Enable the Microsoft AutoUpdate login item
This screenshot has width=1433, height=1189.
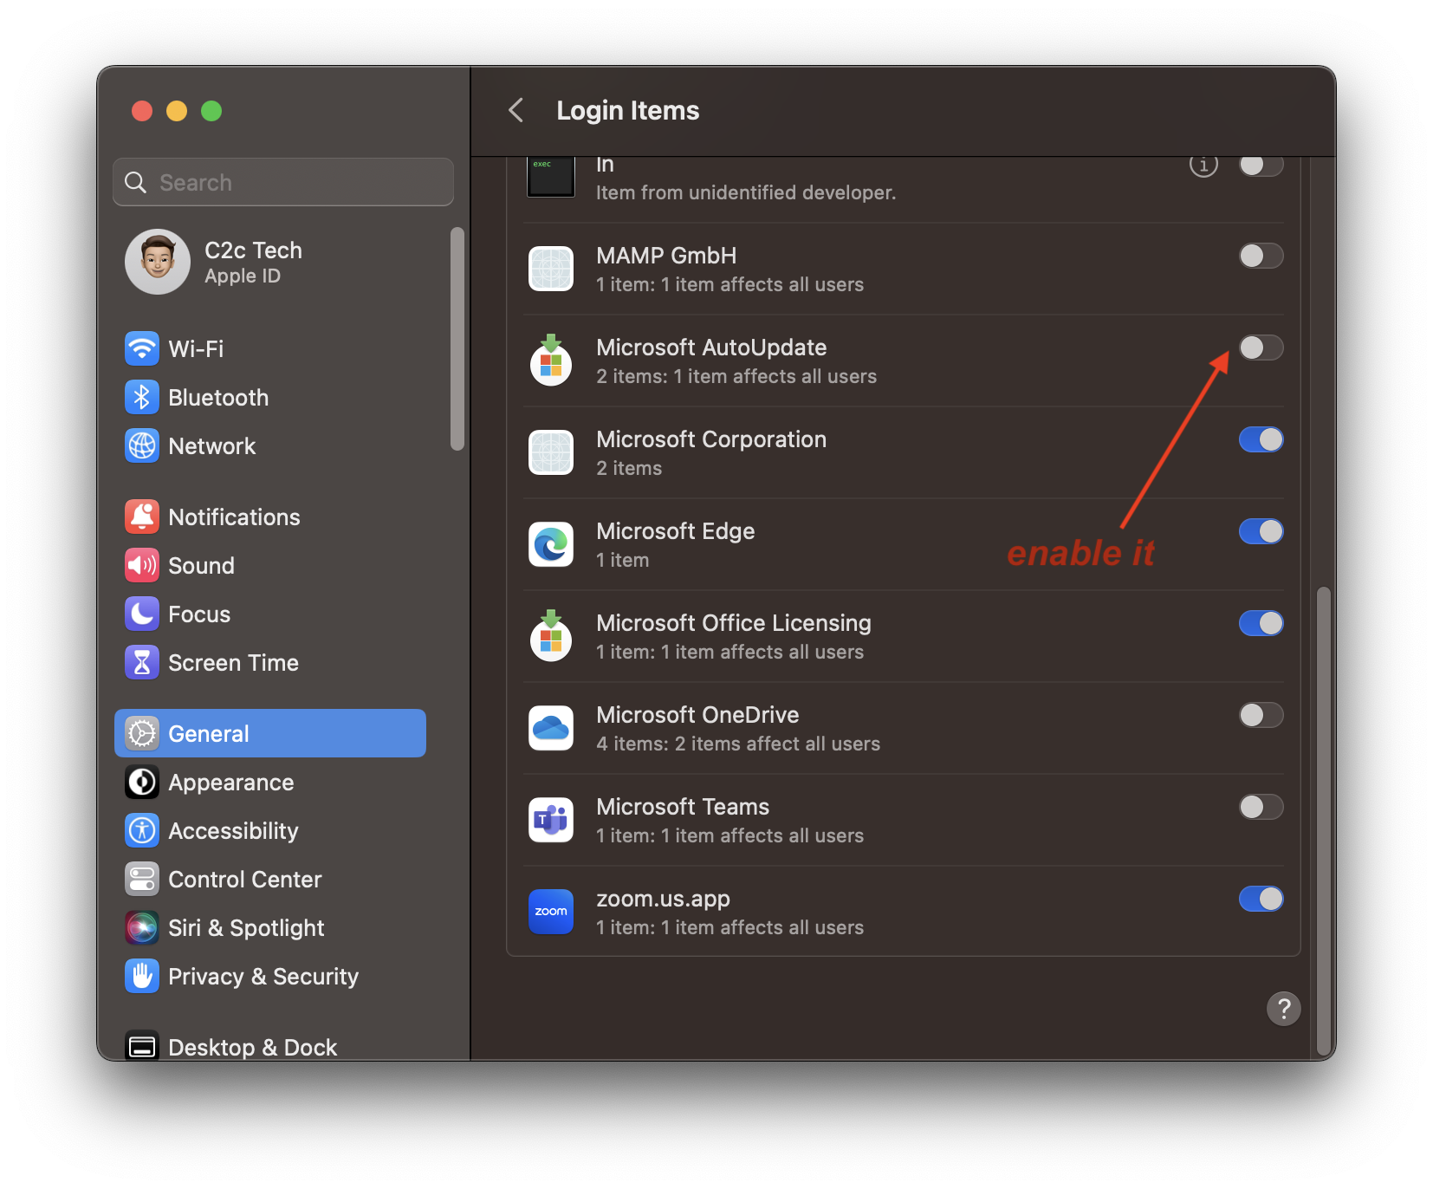click(1261, 348)
